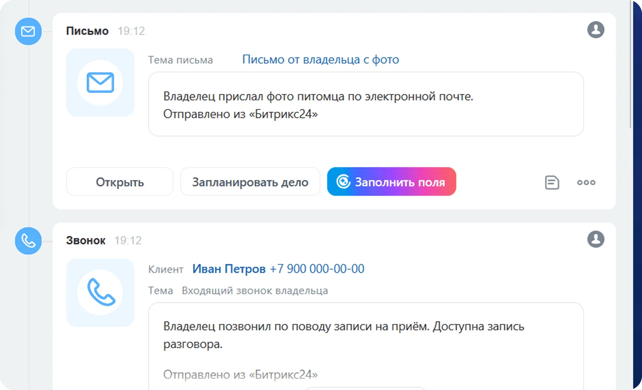The height and width of the screenshot is (390, 642).
Task: Click the blue phone timeline icon beside Звонок
Action: tap(28, 241)
